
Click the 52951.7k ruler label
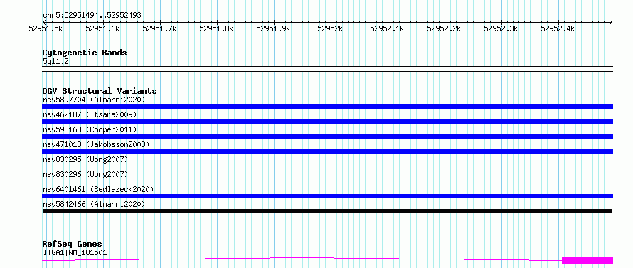159,28
